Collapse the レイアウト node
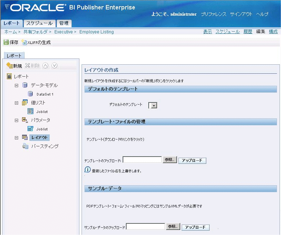The width and height of the screenshot is (281, 235). click(16, 138)
